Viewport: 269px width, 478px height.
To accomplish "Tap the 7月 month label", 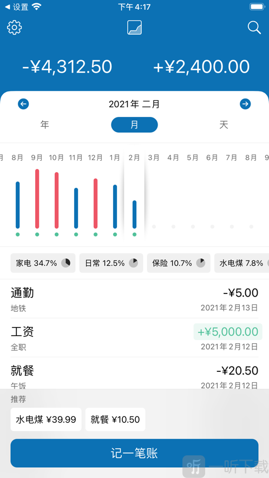I will pyautogui.click(x=232, y=158).
